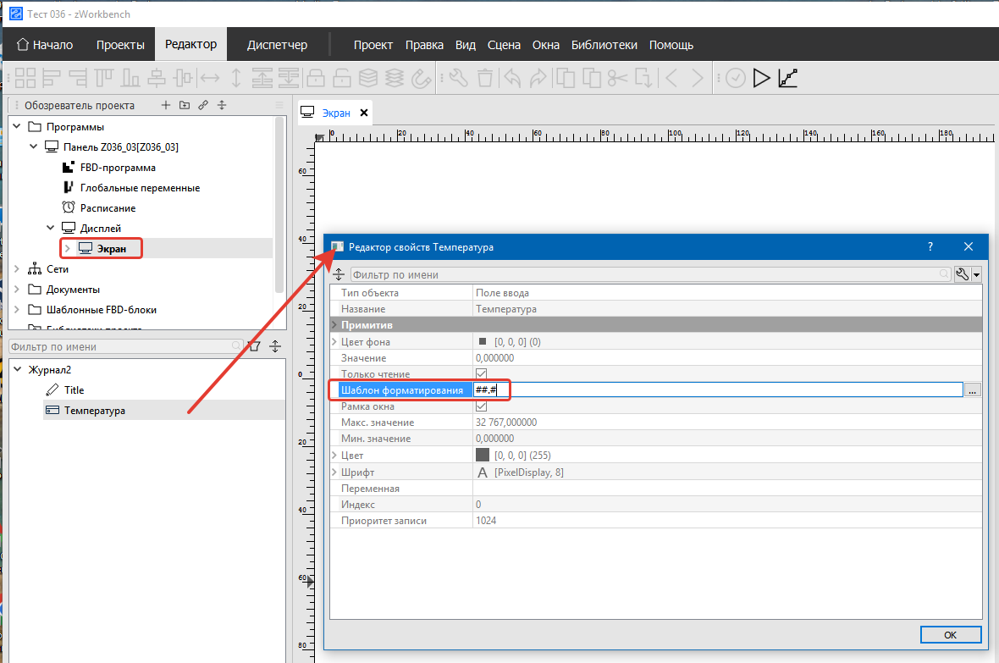The height and width of the screenshot is (663, 999).
Task: Toggle the 'Только чтение' checkbox
Action: (482, 374)
